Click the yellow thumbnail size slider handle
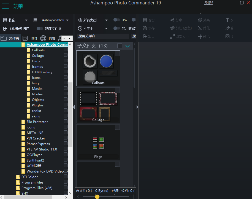 [97, 197]
